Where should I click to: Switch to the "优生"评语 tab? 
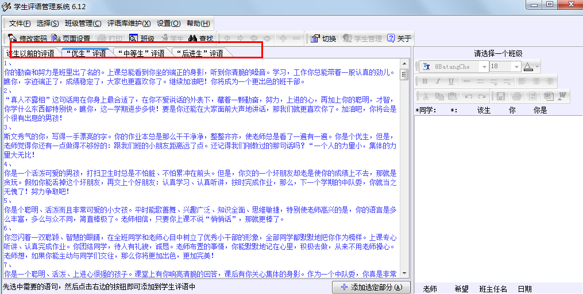tap(86, 53)
